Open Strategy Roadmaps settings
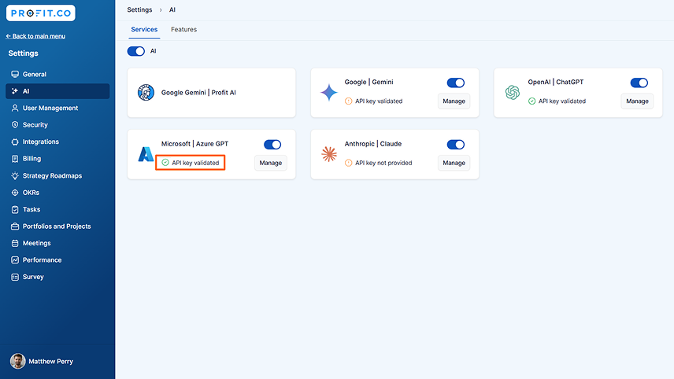Image resolution: width=674 pixels, height=379 pixels. [57, 175]
